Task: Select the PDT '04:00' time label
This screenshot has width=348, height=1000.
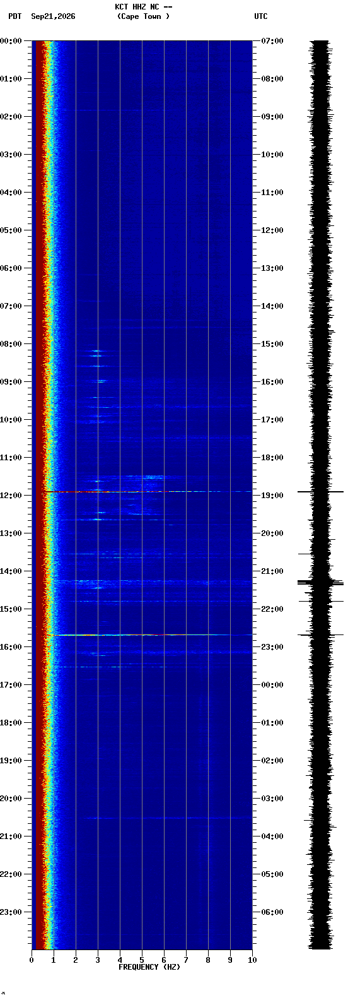Action: [11, 193]
